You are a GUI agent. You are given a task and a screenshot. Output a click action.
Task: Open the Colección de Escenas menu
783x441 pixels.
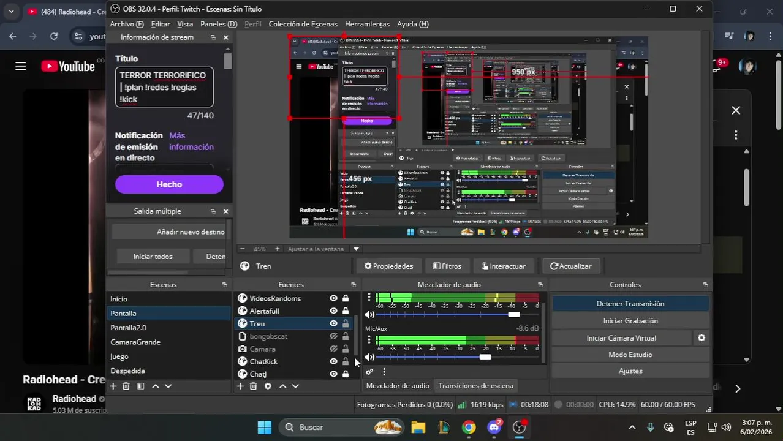coord(303,24)
